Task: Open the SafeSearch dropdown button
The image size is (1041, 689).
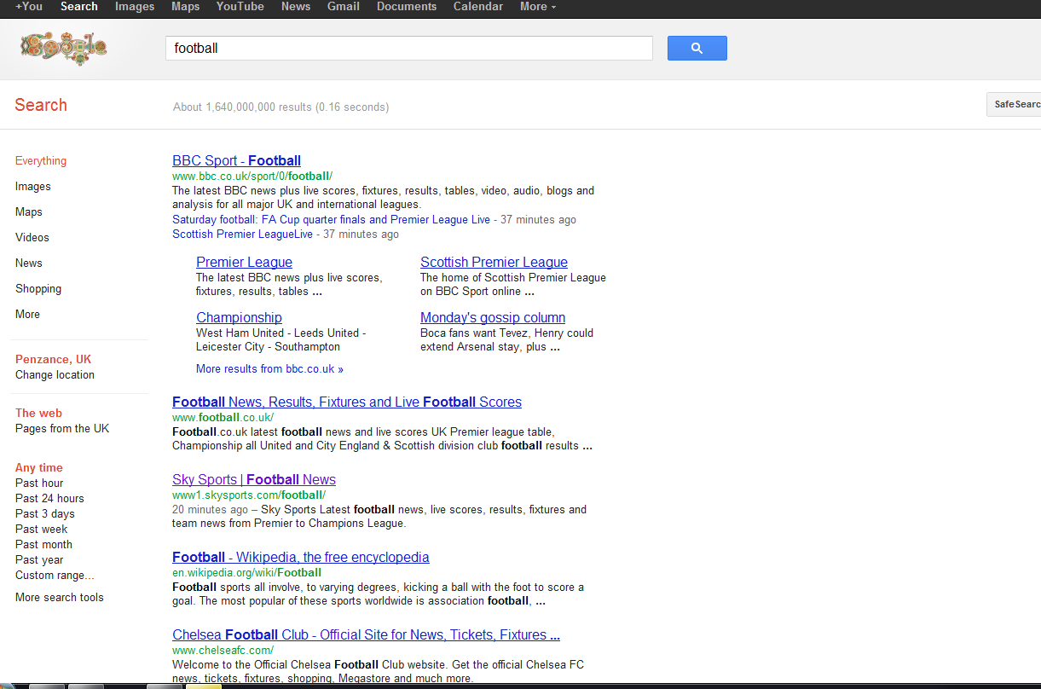Action: (x=1015, y=104)
